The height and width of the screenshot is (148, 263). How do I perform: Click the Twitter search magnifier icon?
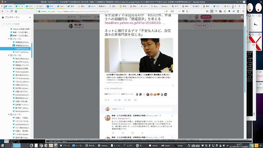(190, 17)
